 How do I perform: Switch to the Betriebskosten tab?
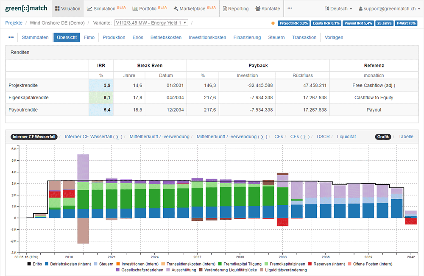coord(166,37)
